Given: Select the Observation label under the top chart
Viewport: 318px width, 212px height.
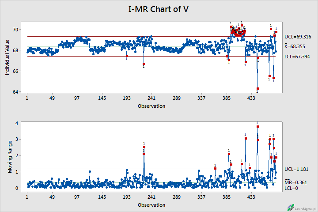Looking at the screenshot, I should point(151,106).
